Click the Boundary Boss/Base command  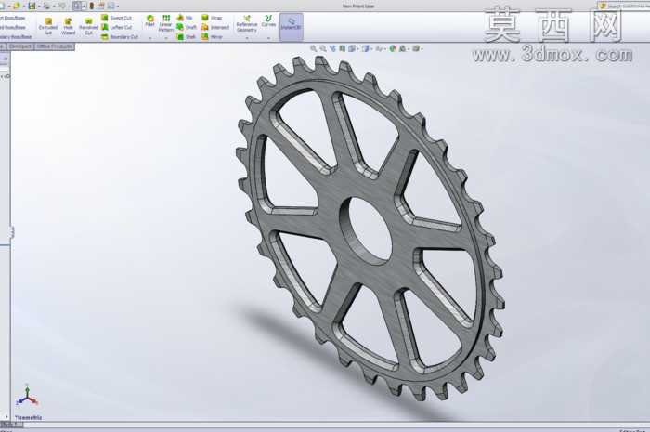(x=16, y=36)
